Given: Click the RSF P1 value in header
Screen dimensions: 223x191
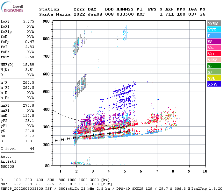Looking at the screenshot, I should 141,14.
